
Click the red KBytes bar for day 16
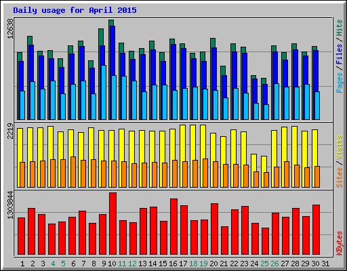coord(174,227)
